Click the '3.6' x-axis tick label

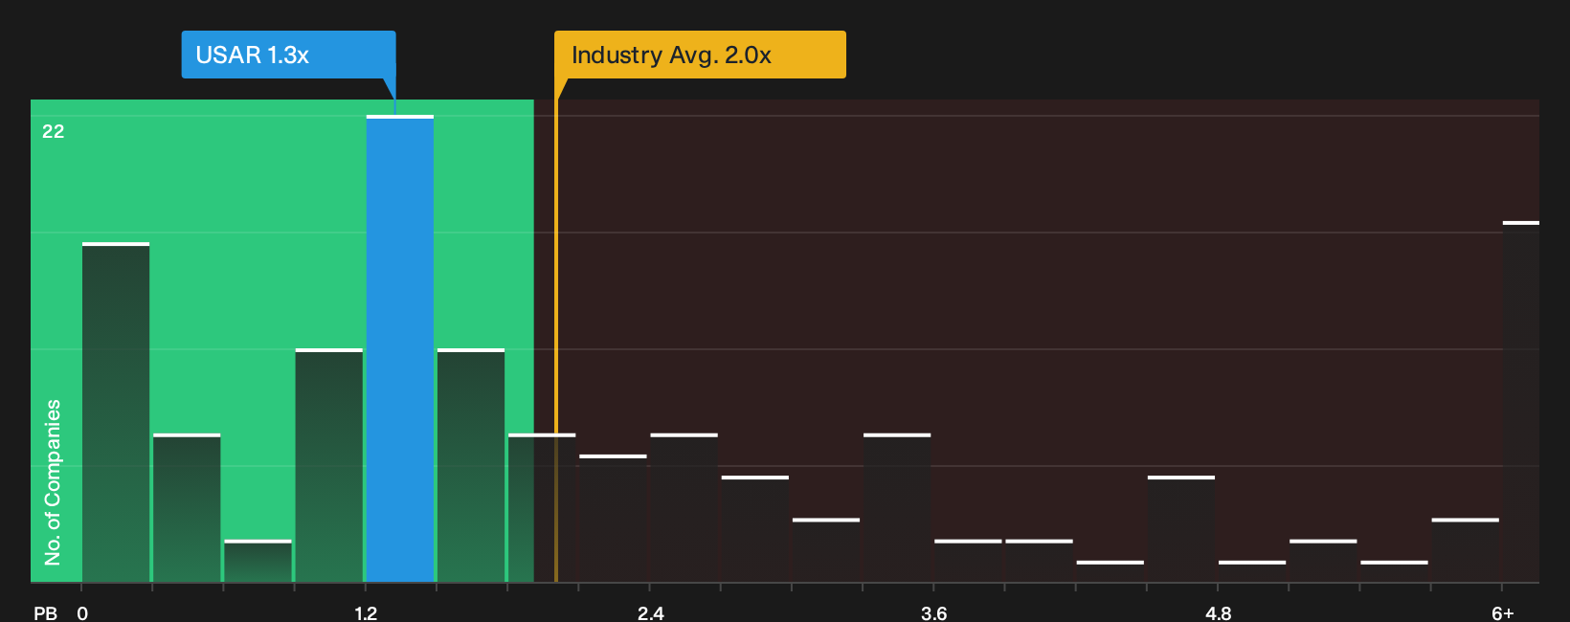point(934,612)
